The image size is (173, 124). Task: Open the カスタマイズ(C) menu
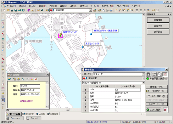(x=108, y=6)
